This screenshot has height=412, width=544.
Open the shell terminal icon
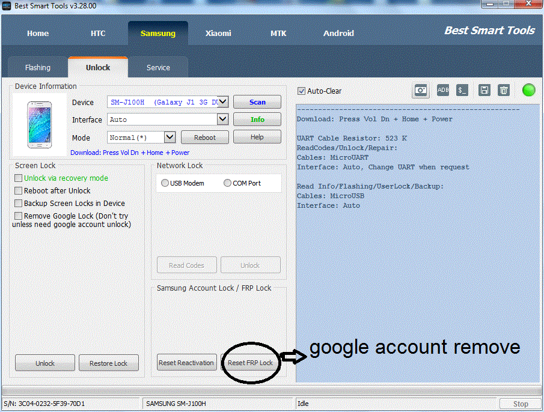[462, 91]
